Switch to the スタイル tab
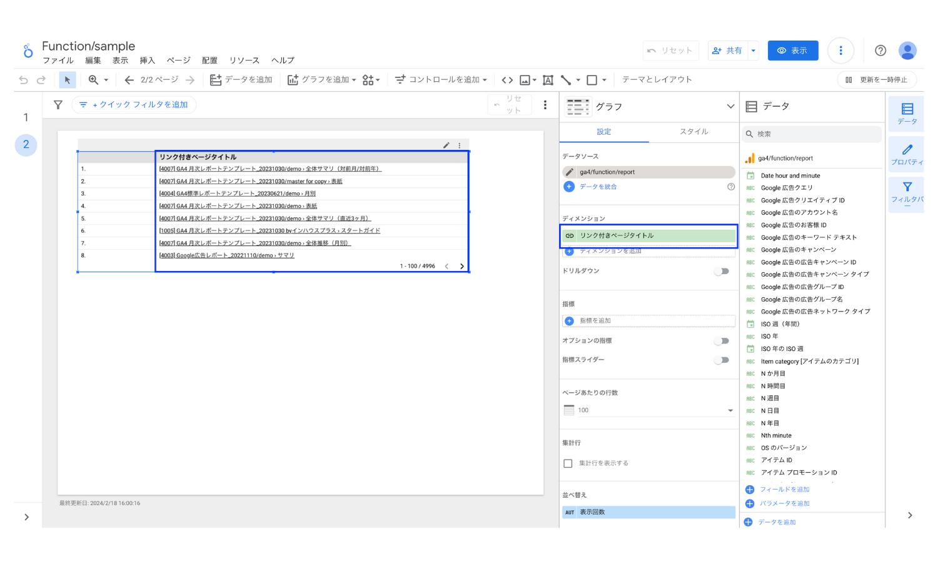Viewport: 938px width, 562px height. pyautogui.click(x=694, y=132)
